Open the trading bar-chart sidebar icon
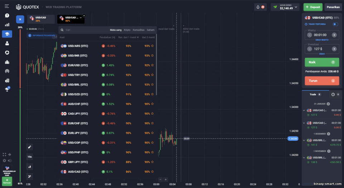The width and height of the screenshot is (344, 188). 7,25
